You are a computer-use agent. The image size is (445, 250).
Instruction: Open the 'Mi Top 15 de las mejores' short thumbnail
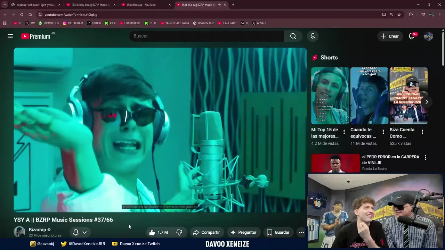coord(330,95)
